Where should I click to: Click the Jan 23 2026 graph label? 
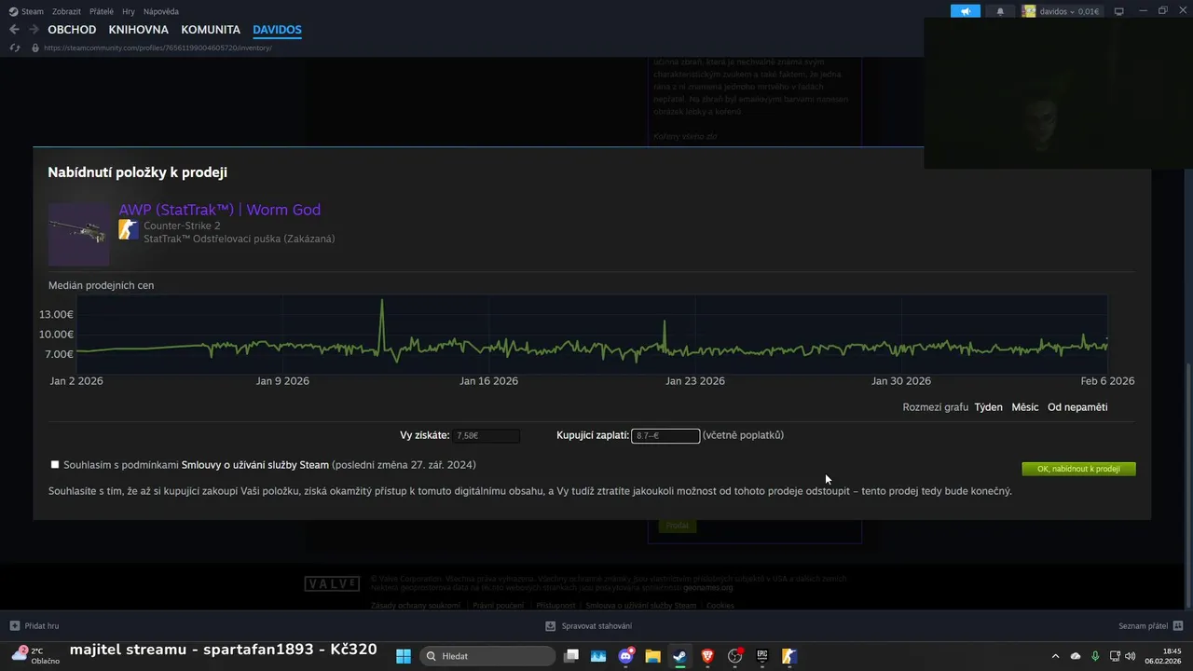[695, 381]
